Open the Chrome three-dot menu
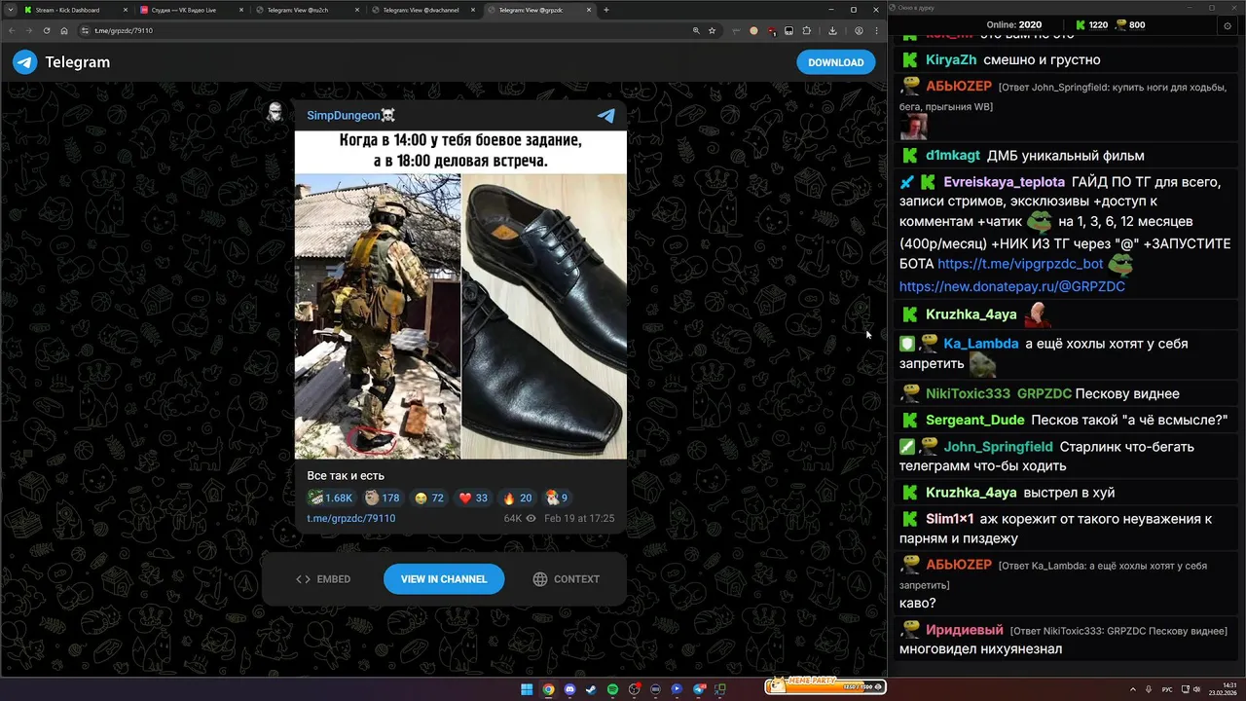 [875, 30]
